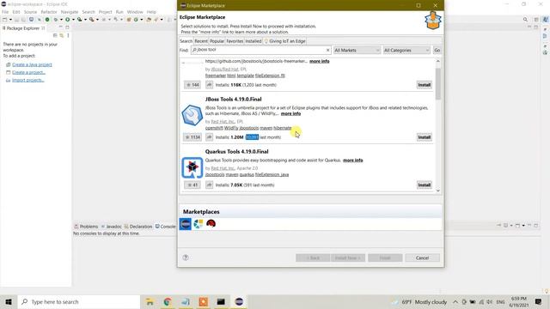The image size is (550, 309).
Task: Open the Help menu in Eclipse
Action: (x=151, y=12)
